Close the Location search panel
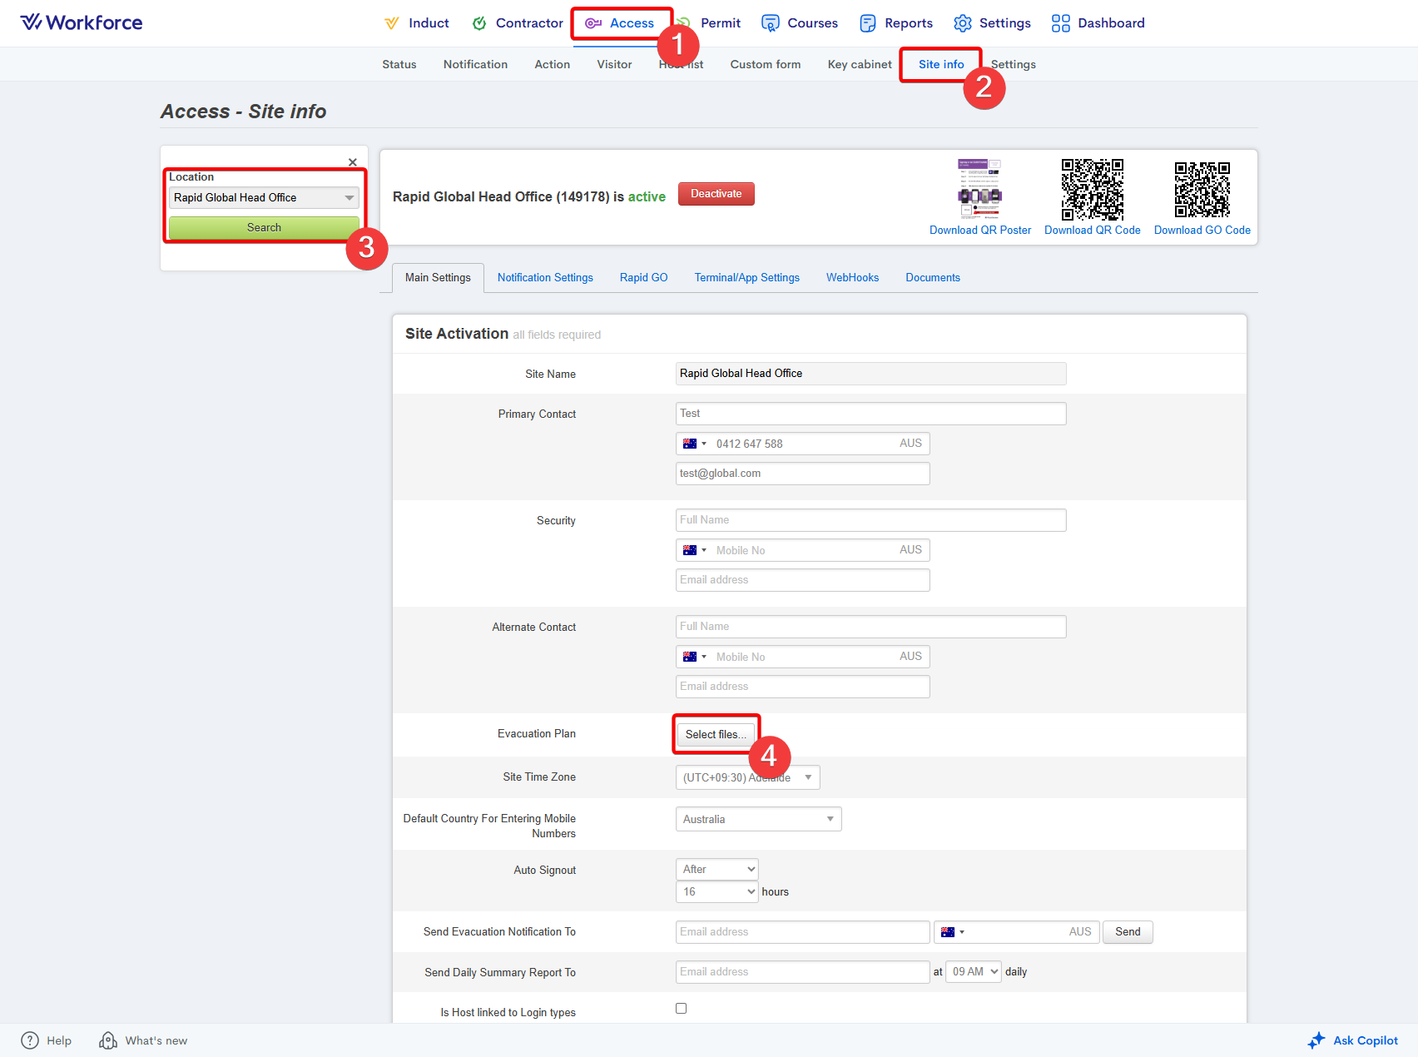Viewport: 1418px width, 1057px height. 353,162
